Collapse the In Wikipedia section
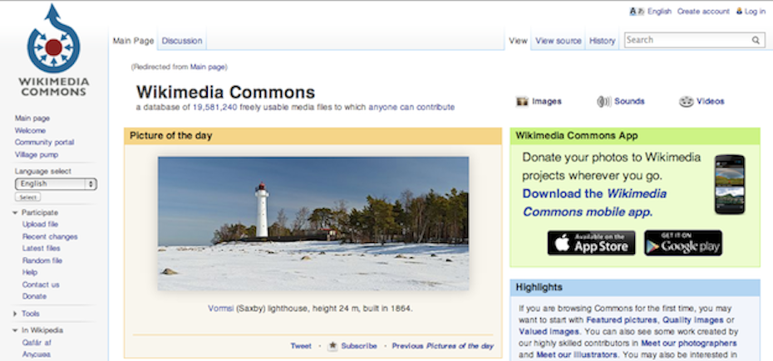The height and width of the screenshot is (361, 773). (15, 330)
